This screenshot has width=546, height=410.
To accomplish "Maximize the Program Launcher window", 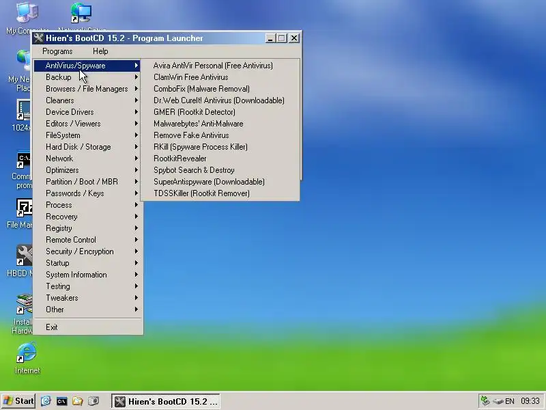I will 281,38.
